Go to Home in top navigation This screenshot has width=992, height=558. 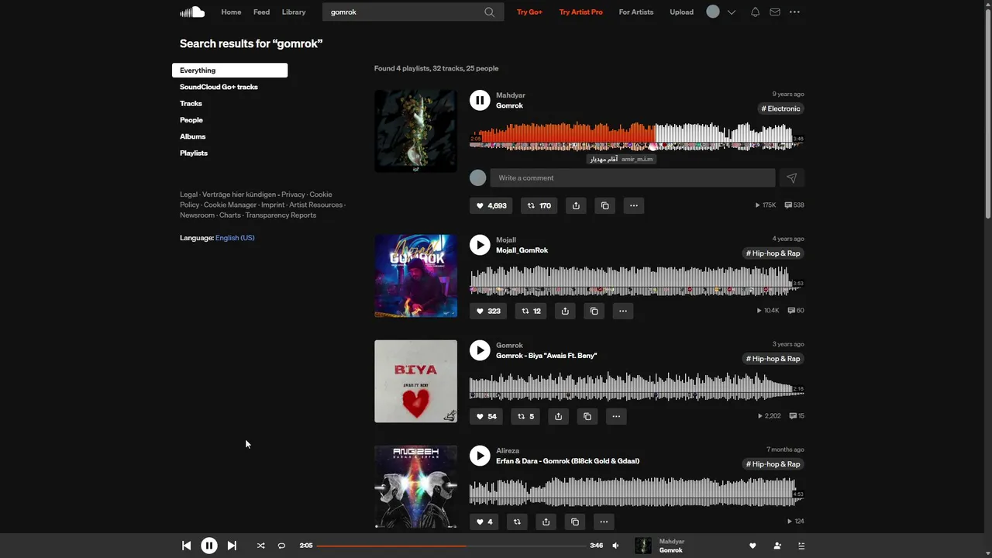pyautogui.click(x=231, y=12)
